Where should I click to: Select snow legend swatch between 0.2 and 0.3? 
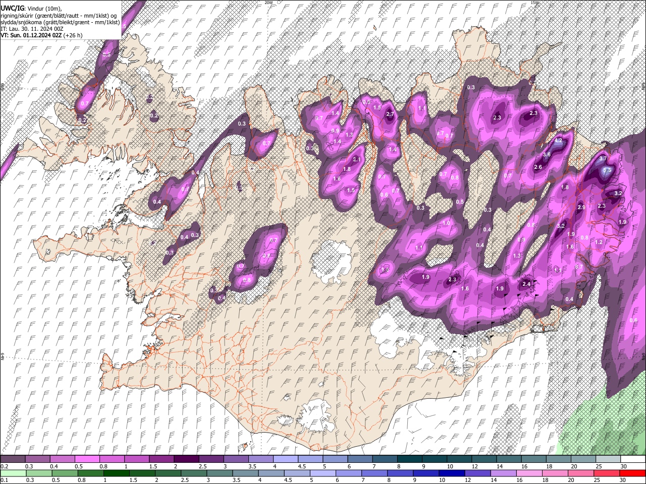(12, 459)
